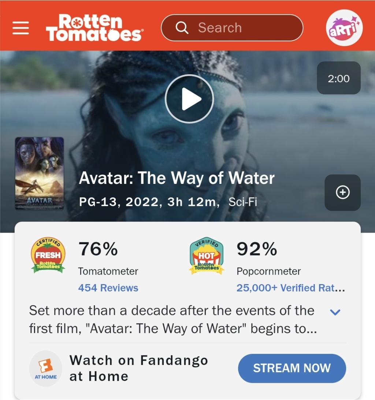View 25,000+ Verified Ratings link
The image size is (375, 400).
point(291,288)
